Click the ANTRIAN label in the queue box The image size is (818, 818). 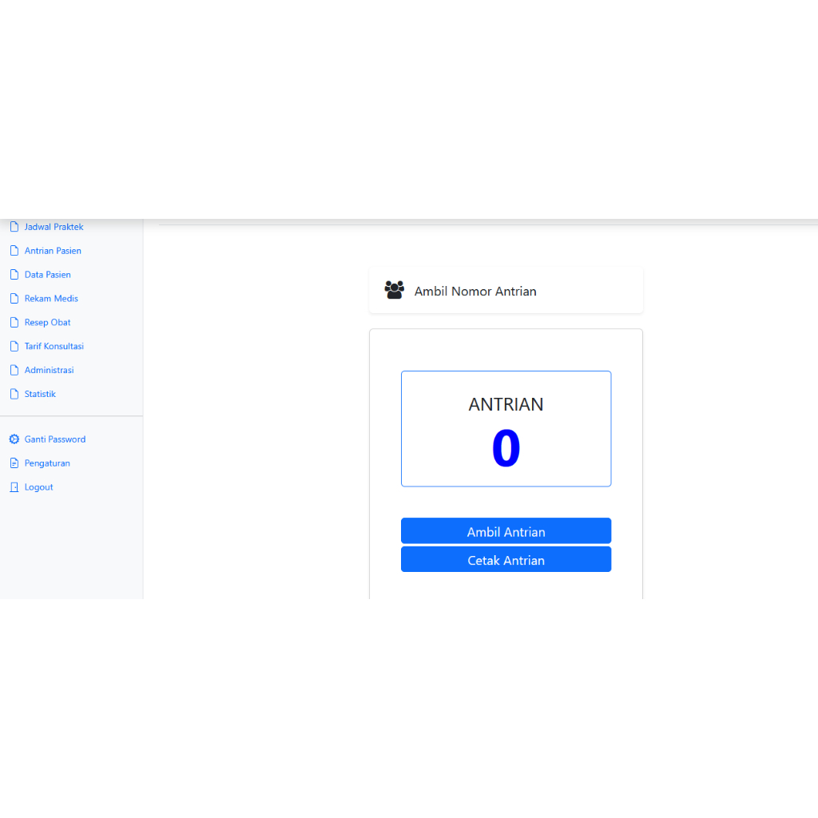pos(506,404)
